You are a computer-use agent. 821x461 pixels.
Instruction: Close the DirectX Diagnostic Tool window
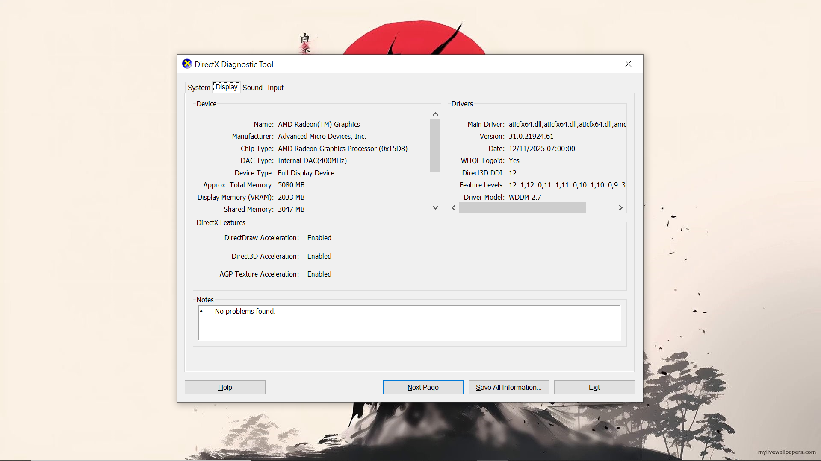(628, 64)
